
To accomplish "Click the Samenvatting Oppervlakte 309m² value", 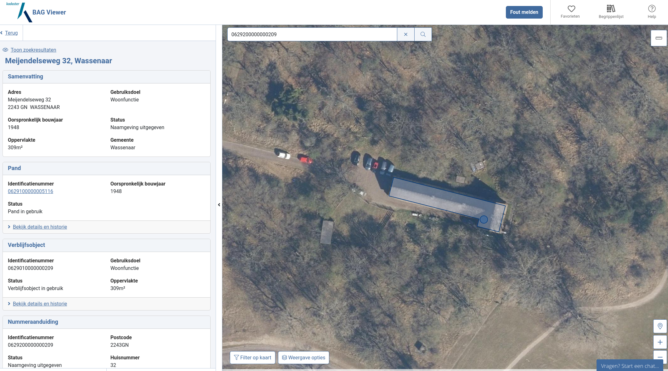I will pyautogui.click(x=15, y=147).
